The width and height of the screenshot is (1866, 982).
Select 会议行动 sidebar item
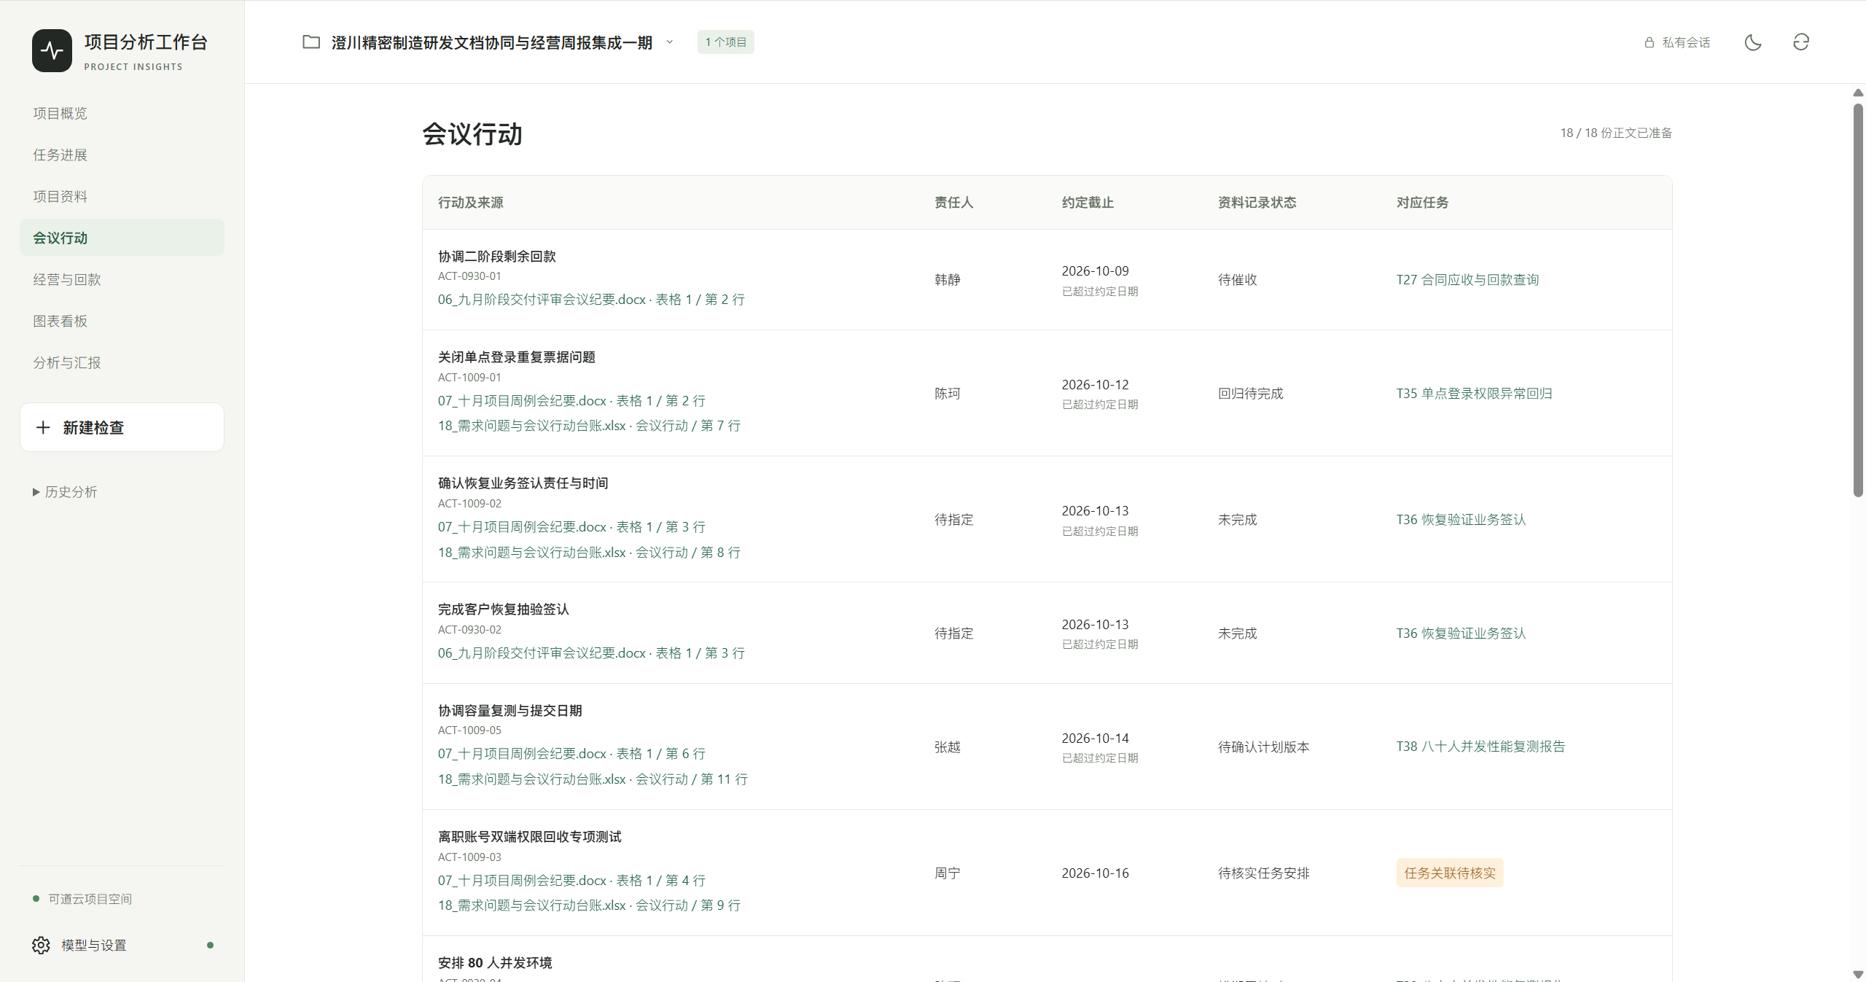pyautogui.click(x=122, y=238)
